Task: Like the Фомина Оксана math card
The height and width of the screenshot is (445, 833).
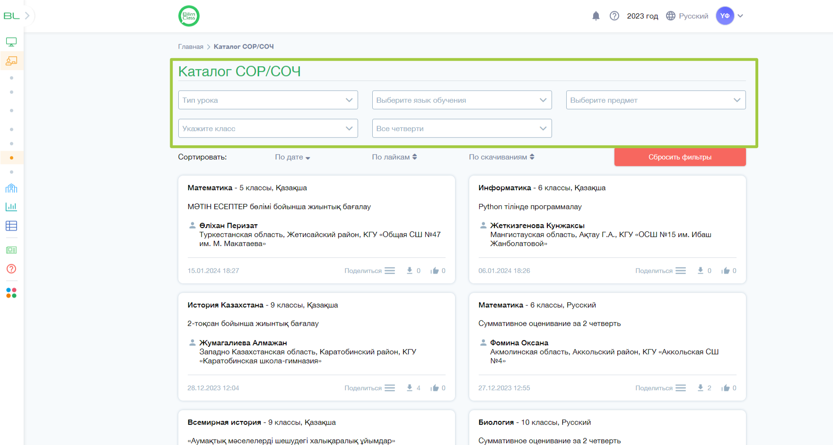Action: click(726, 388)
